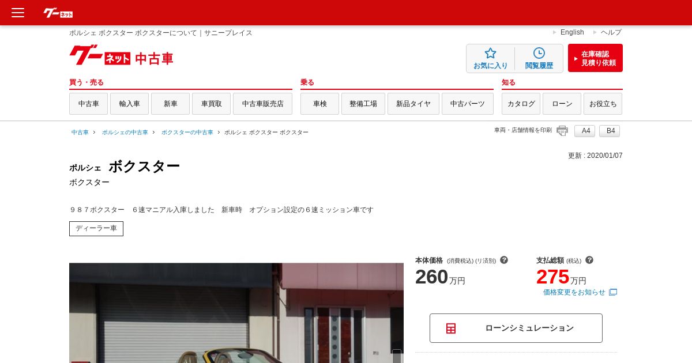Go to ボクスターの中古車 breadcrumb link

187,133
